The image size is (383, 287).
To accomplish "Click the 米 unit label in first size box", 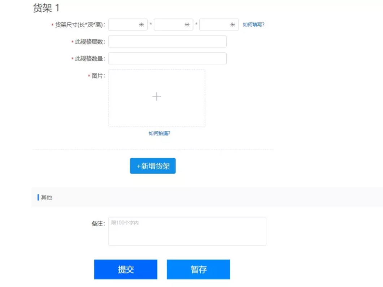I will pos(142,24).
